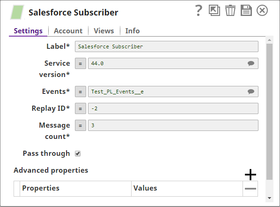Image resolution: width=280 pixels, height=207 pixels.
Task: Open the Info tab
Action: pyautogui.click(x=133, y=31)
